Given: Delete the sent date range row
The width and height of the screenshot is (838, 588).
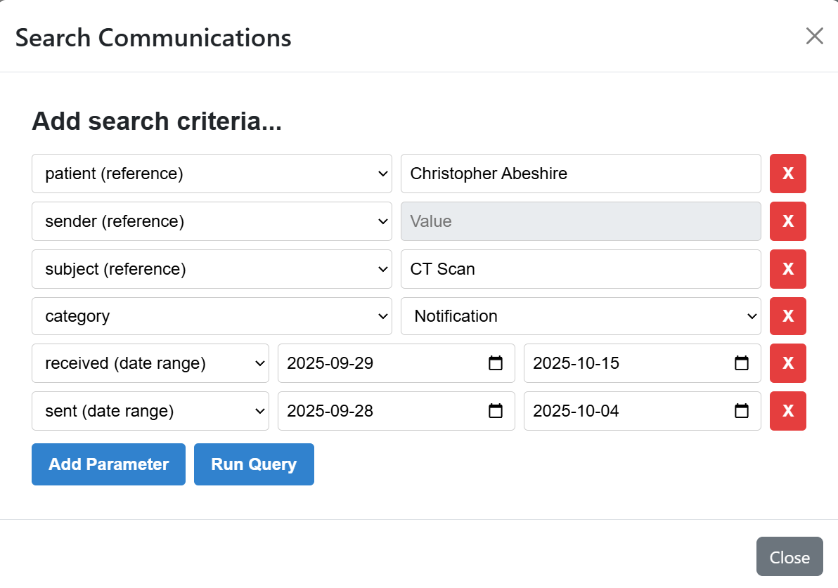Looking at the screenshot, I should (787, 411).
